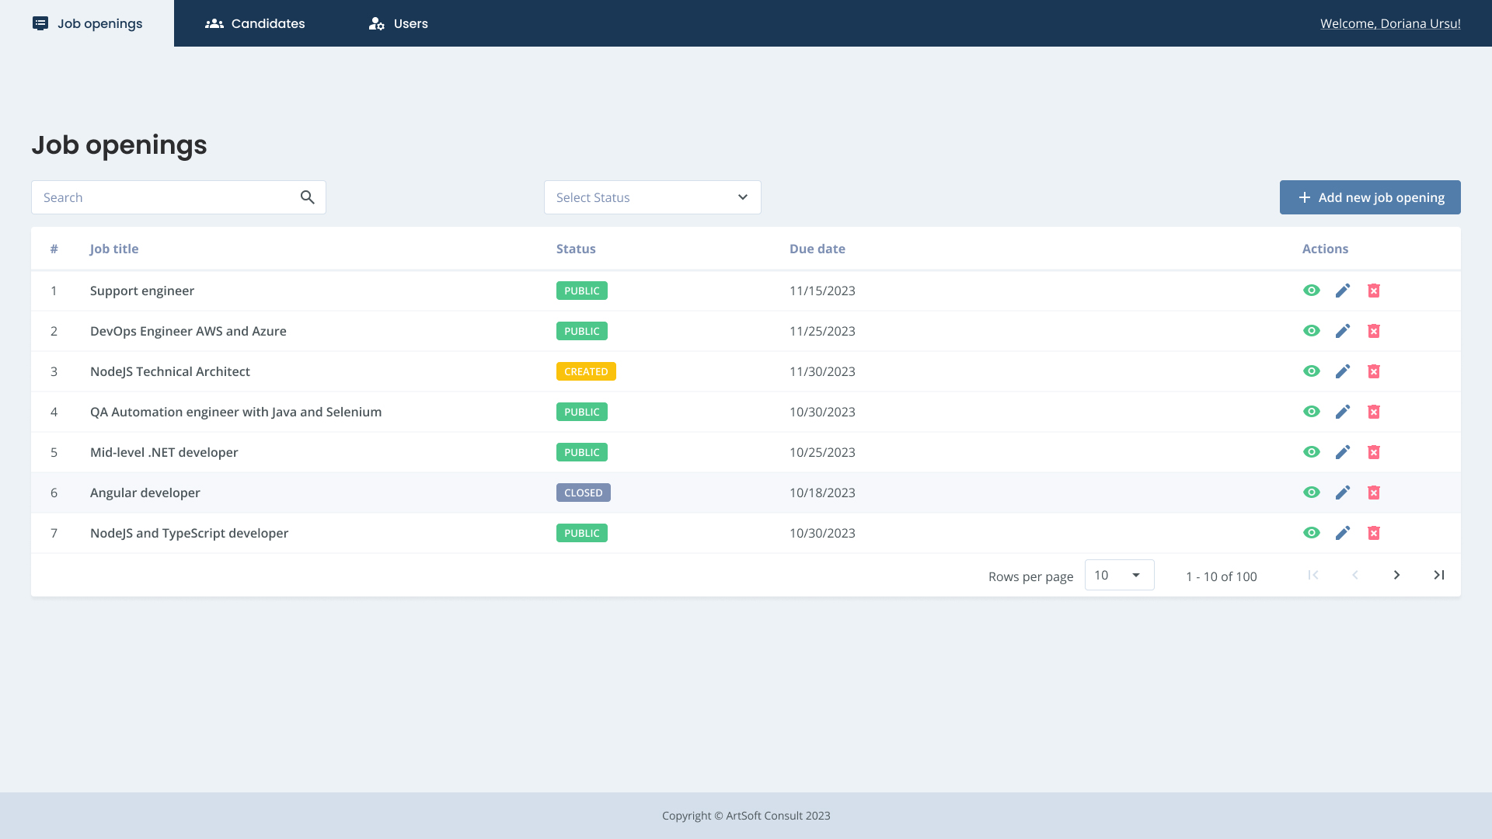
Task: Switch to the Candidates tab
Action: (255, 23)
